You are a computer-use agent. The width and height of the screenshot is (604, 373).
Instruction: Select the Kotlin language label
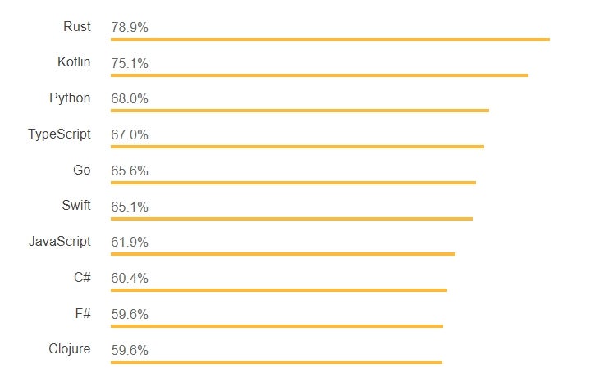tap(74, 62)
